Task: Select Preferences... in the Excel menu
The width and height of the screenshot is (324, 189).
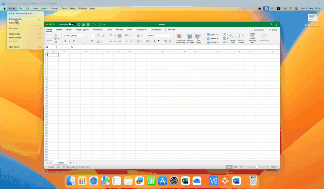Action: 16,19
